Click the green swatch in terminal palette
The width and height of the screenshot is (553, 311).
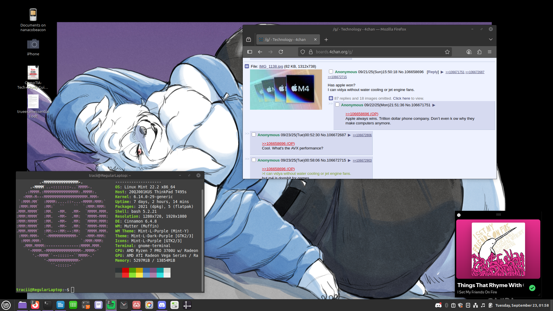[132, 270]
